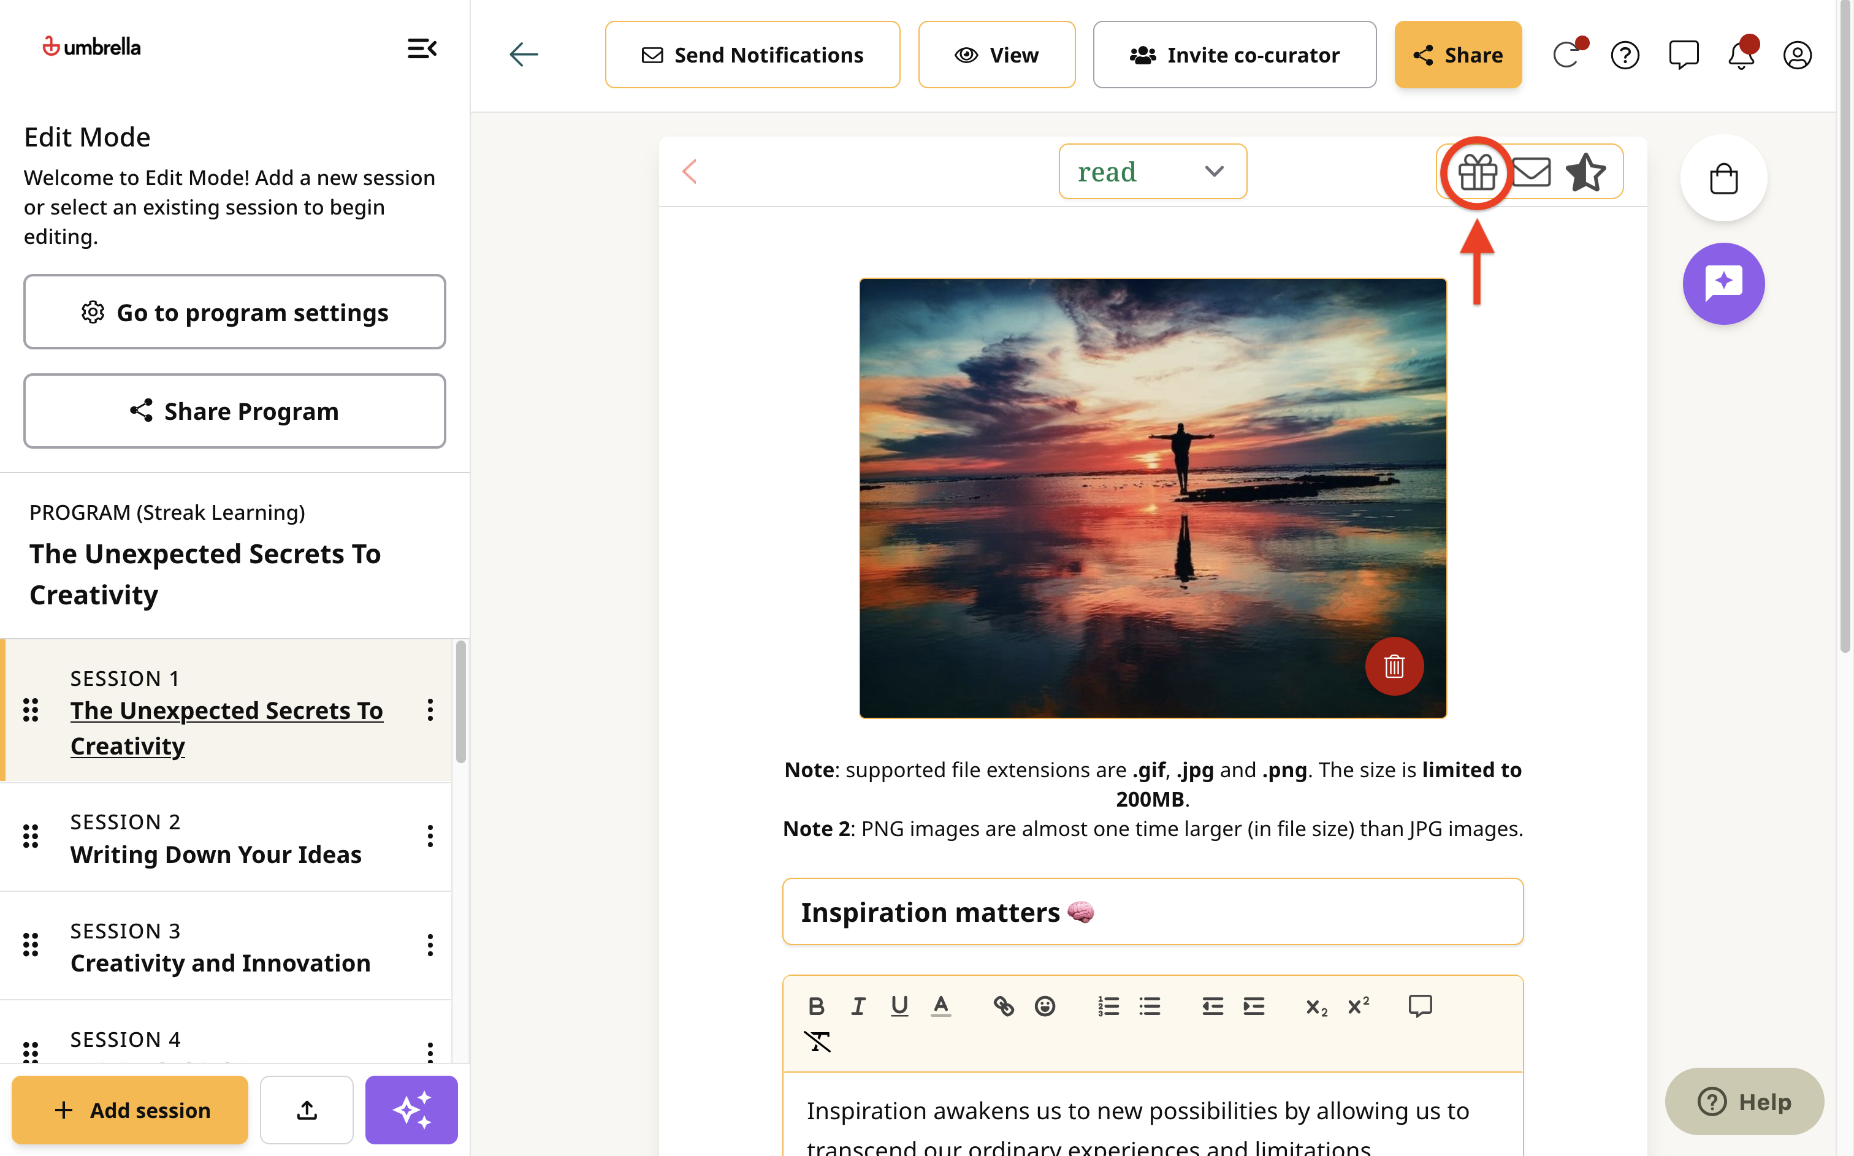Open the chat messages icon
Image resolution: width=1854 pixels, height=1156 pixels.
1684,55
